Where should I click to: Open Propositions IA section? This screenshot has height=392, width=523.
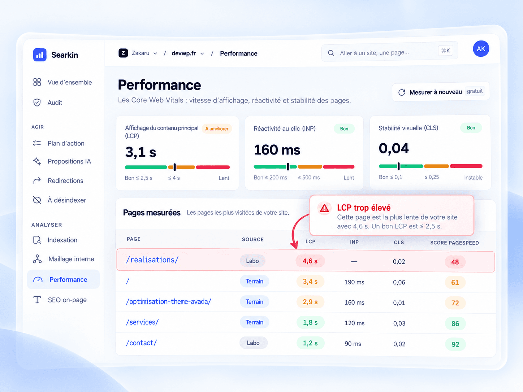pos(62,161)
